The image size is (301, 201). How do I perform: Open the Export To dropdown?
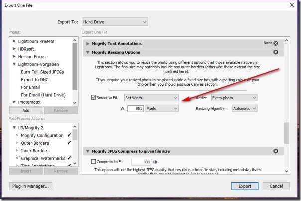tap(115, 22)
